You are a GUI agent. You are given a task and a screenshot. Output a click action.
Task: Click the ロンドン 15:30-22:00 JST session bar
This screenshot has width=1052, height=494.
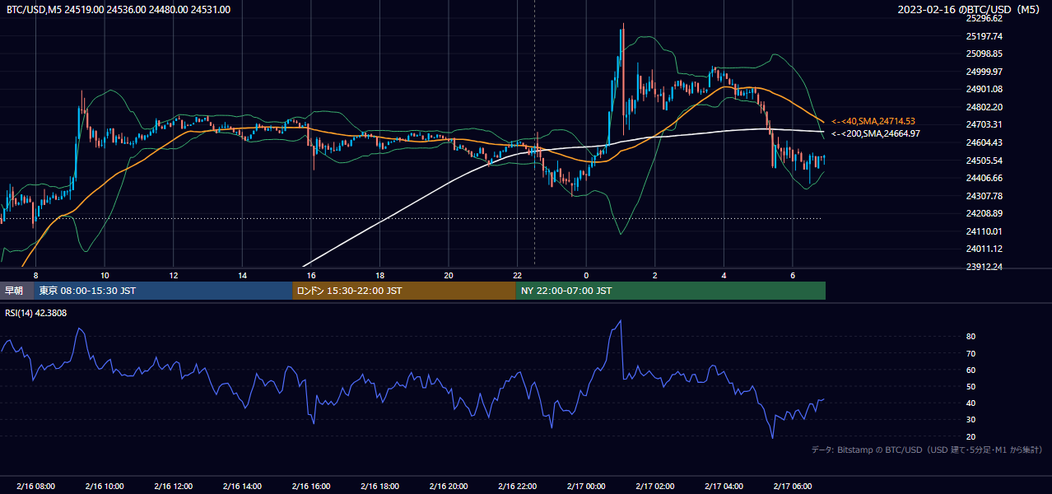(404, 291)
